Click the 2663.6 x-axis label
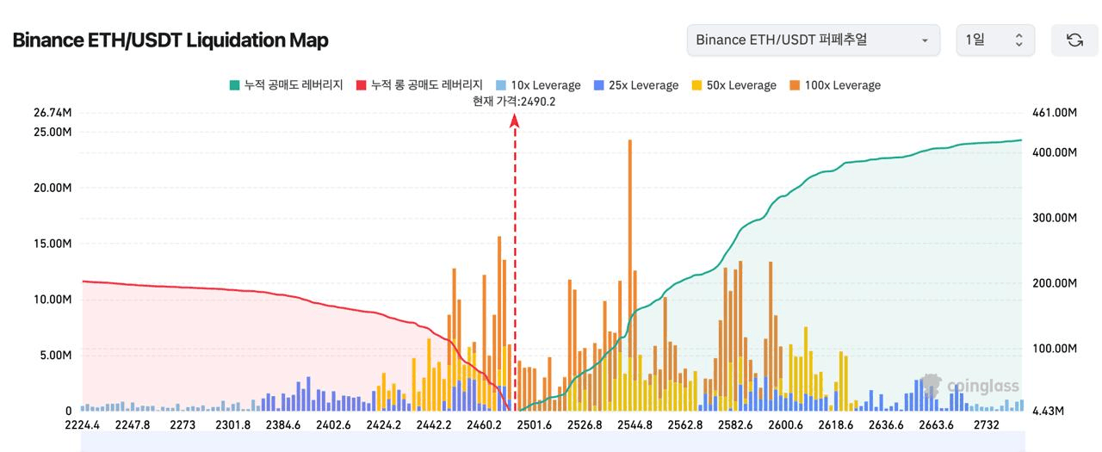The width and height of the screenshot is (1102, 452). [936, 424]
